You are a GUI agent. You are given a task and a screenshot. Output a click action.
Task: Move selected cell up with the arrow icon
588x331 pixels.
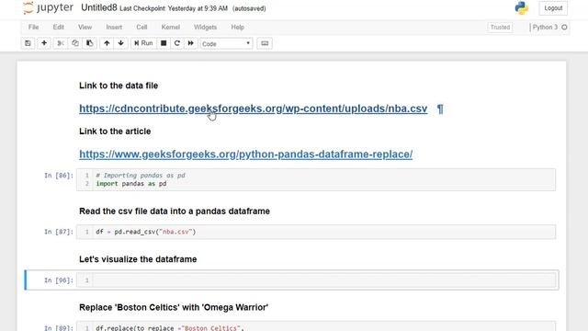click(107, 43)
